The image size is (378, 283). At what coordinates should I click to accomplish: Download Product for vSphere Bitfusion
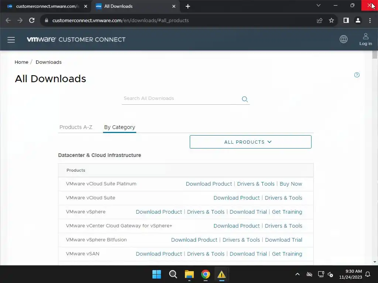coord(194,240)
